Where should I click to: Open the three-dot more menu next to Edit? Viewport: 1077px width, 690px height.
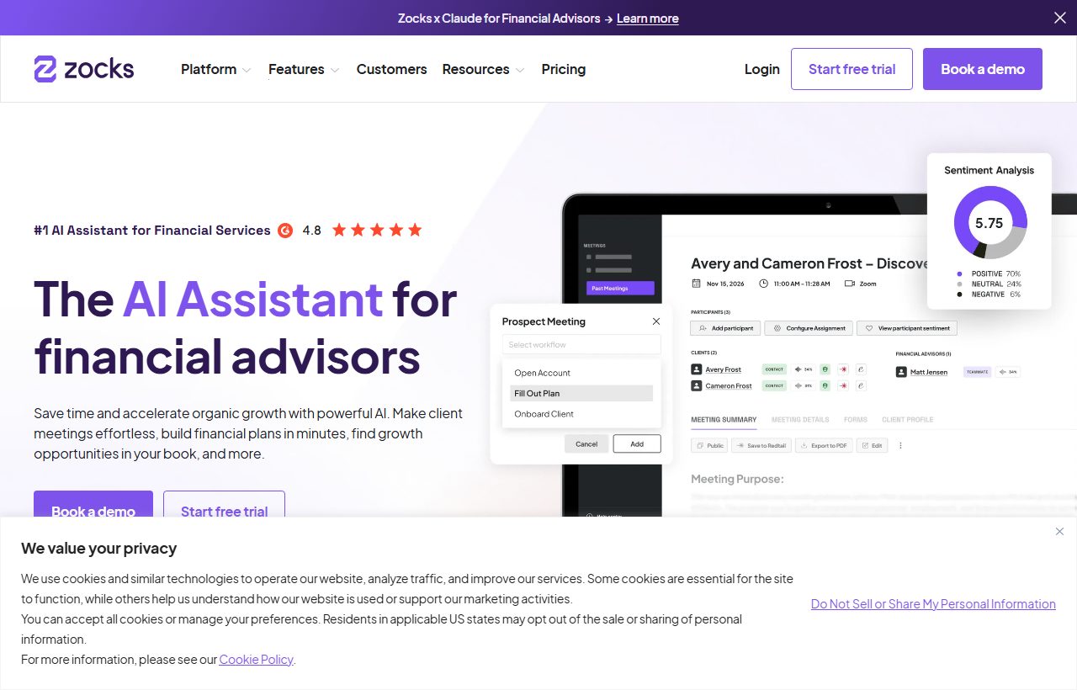(900, 445)
